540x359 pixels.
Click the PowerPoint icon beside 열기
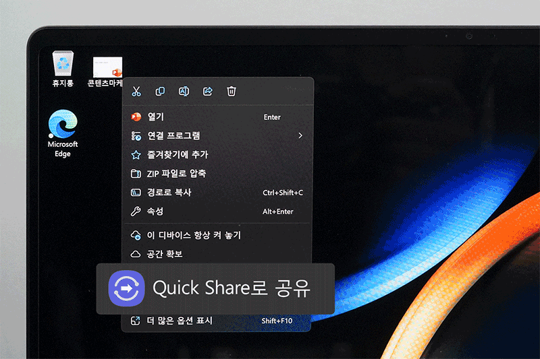136,117
